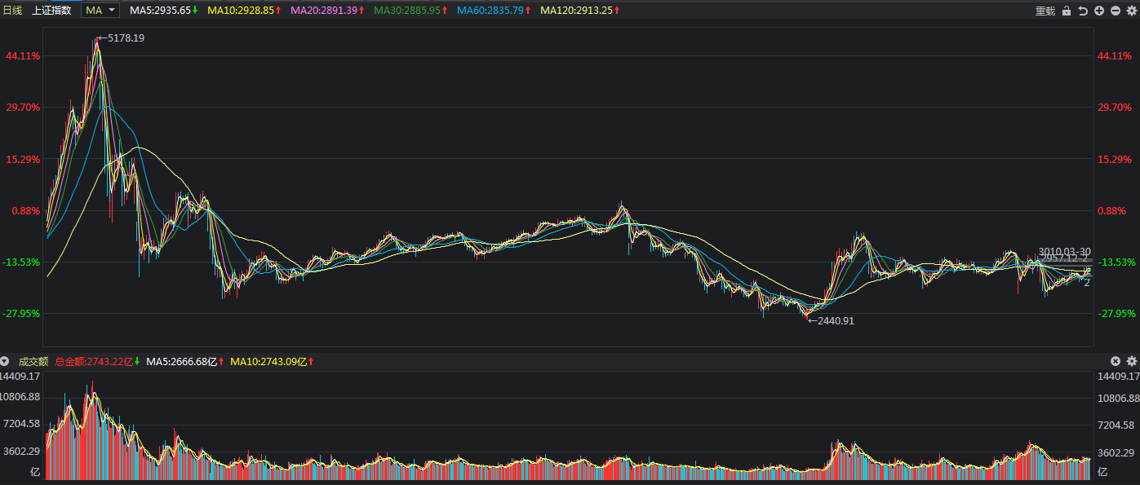Click the 2440.91 low price marker
This screenshot has width=1140, height=485.
(832, 321)
